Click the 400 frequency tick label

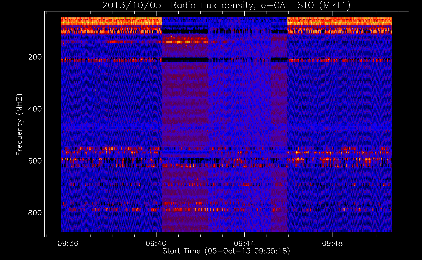35,109
